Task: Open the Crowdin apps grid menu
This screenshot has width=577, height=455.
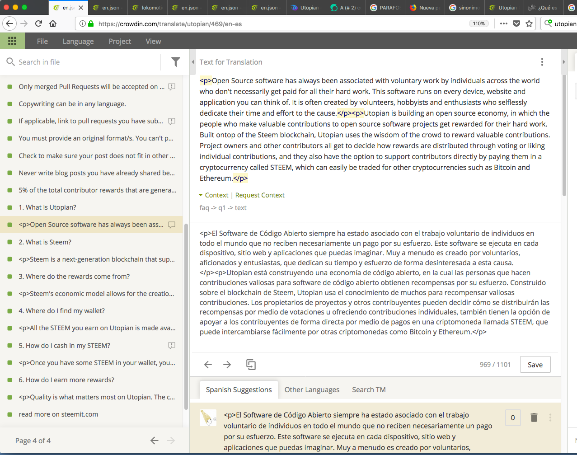Action: 12,41
